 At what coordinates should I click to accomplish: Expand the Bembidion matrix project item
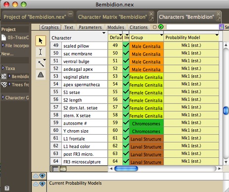pos(9,76)
